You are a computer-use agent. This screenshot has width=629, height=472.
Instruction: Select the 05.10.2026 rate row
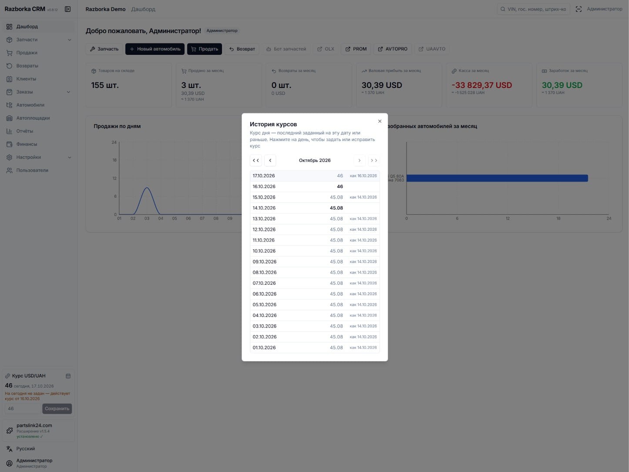click(x=315, y=305)
